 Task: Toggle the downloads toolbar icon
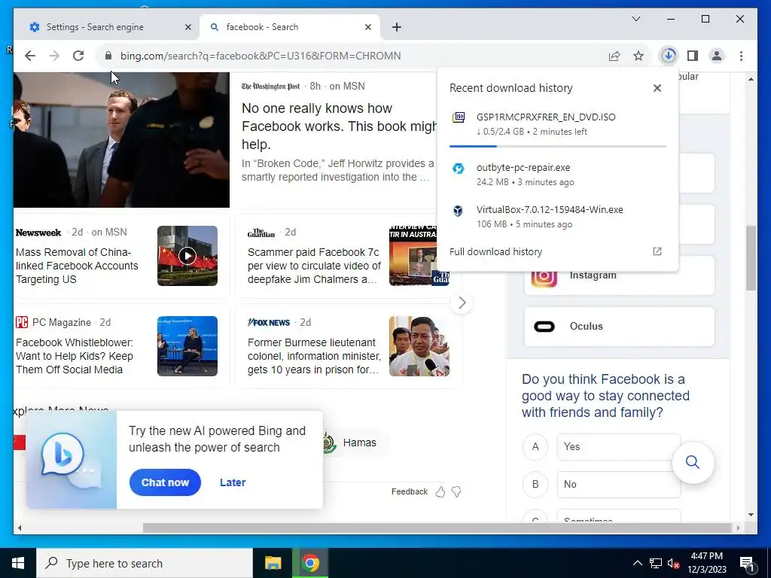tap(669, 56)
